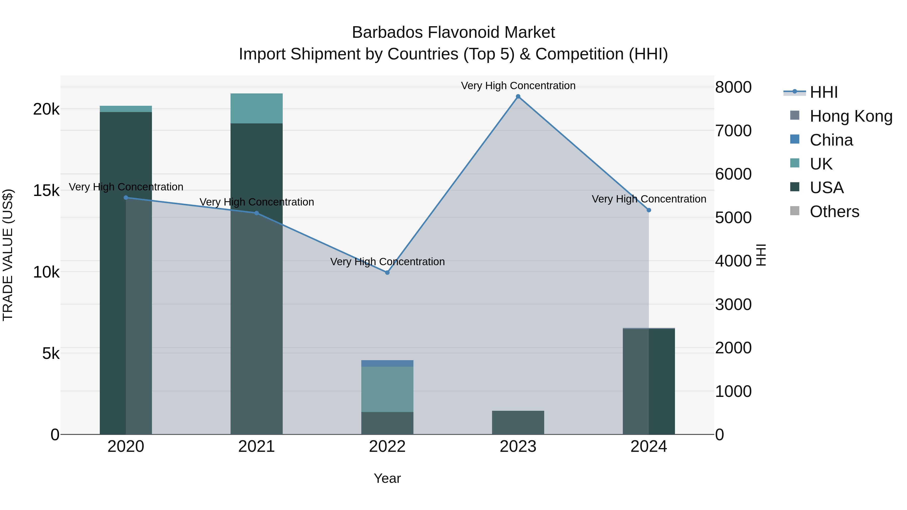Click the 2024 x-axis label

649,447
